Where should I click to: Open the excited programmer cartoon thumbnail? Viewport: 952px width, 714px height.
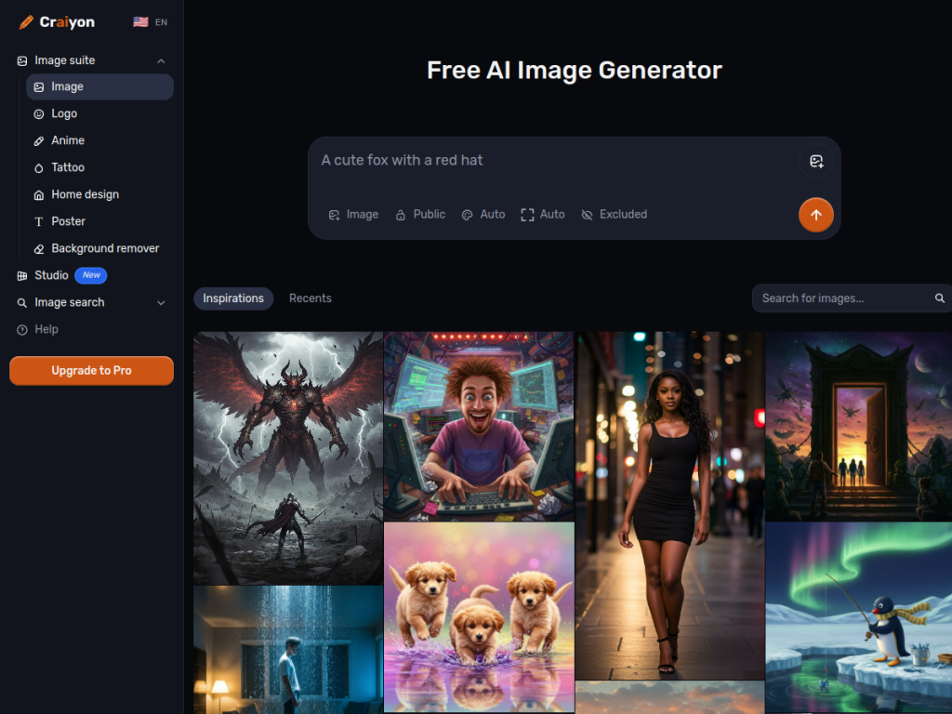(x=479, y=426)
